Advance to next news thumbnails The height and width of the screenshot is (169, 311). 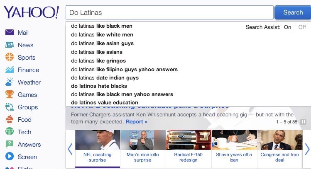tap(307, 149)
